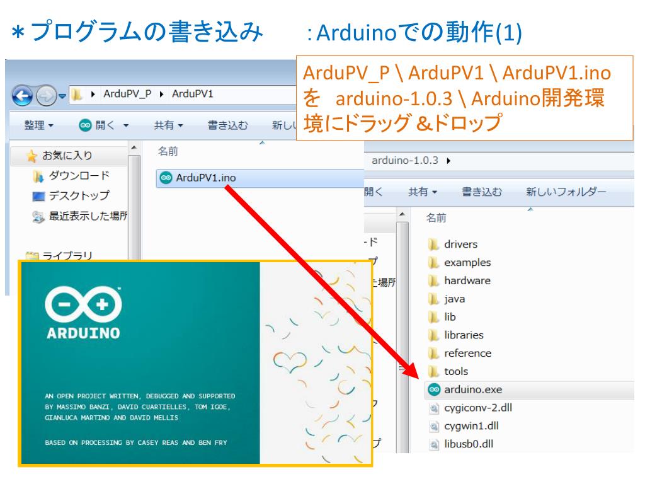
Task: Click 新しいフォルダー in arduino-1.0.3 window
Action: [566, 192]
